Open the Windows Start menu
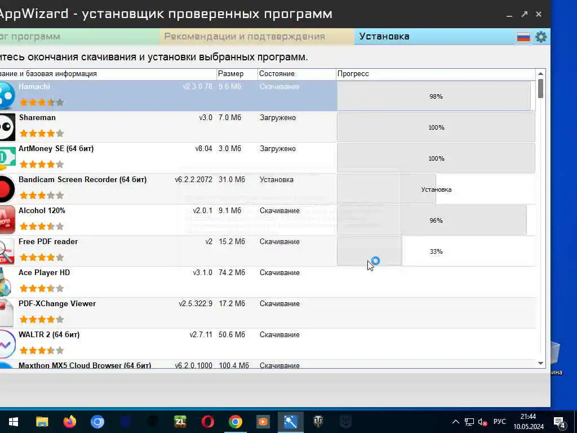This screenshot has width=577, height=433. (14, 422)
